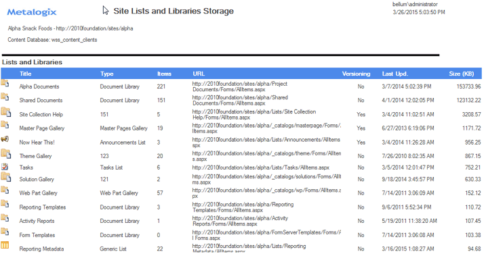Open the FormServerTemplates URL
The image size is (486, 256).
tap(266, 235)
